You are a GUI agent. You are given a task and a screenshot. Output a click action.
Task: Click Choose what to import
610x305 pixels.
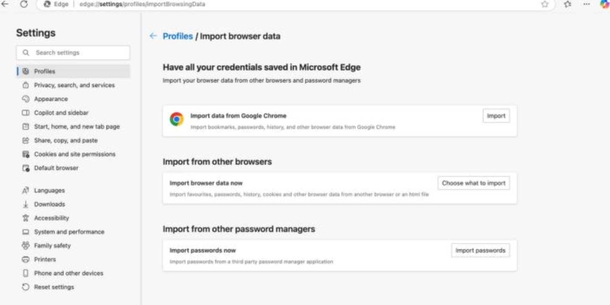pyautogui.click(x=473, y=183)
